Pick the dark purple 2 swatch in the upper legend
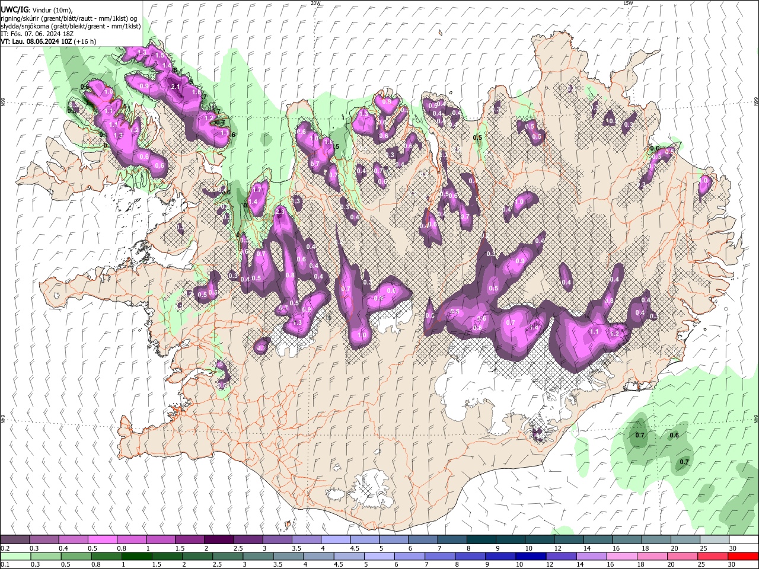Image resolution: width=759 pixels, height=569 pixels. point(218,540)
